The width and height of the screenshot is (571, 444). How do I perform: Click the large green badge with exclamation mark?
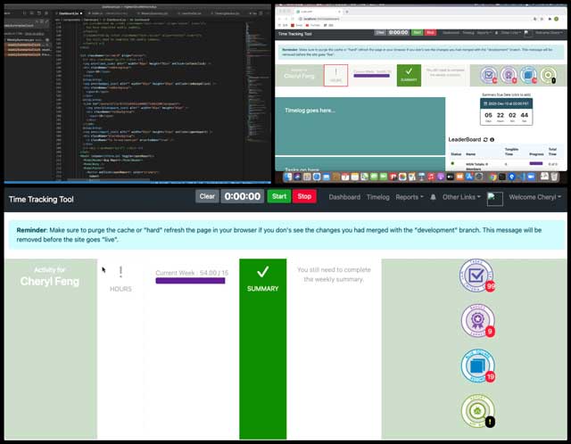(x=476, y=412)
